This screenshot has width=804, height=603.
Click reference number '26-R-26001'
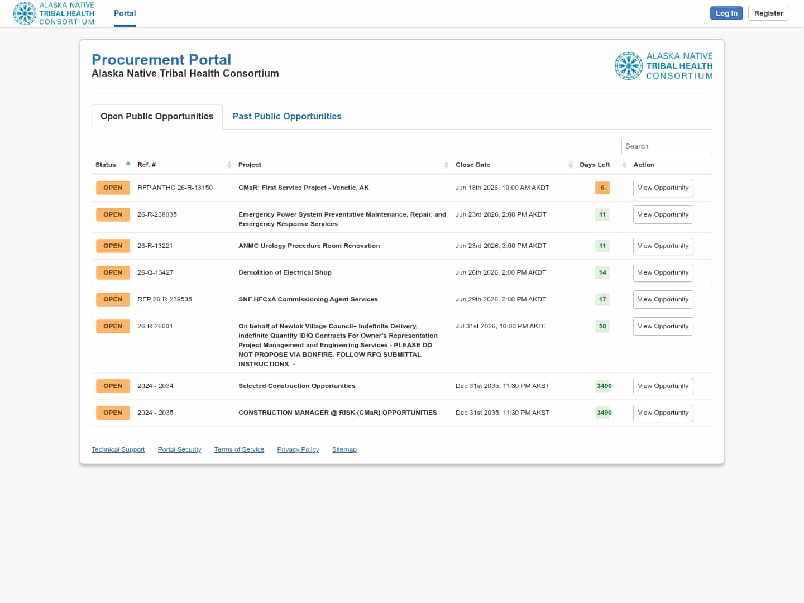pos(155,326)
